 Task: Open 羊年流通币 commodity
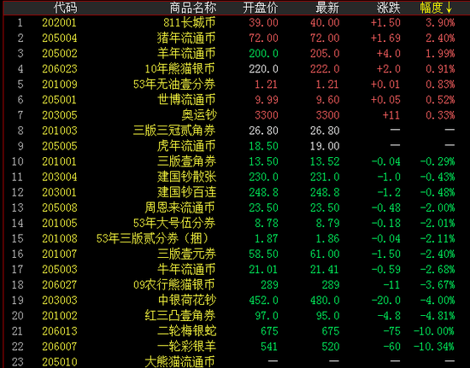[x=186, y=53]
